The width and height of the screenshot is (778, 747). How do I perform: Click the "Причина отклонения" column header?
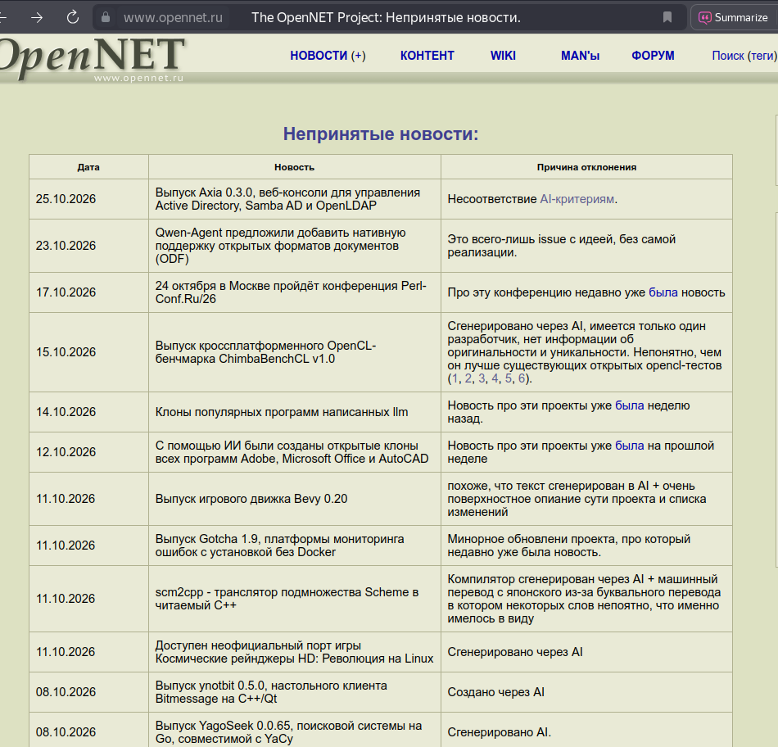click(x=586, y=167)
